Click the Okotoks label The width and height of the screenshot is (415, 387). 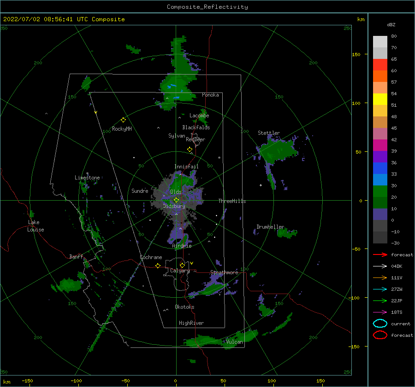[x=184, y=307]
